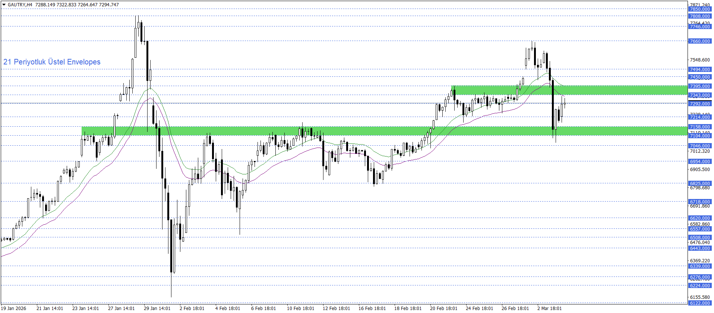714x313 pixels.
Task: Click the 7343.000 price level label
Action: [699, 96]
